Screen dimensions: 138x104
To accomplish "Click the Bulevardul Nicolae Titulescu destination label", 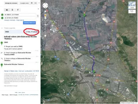I will click(x=14, y=64).
